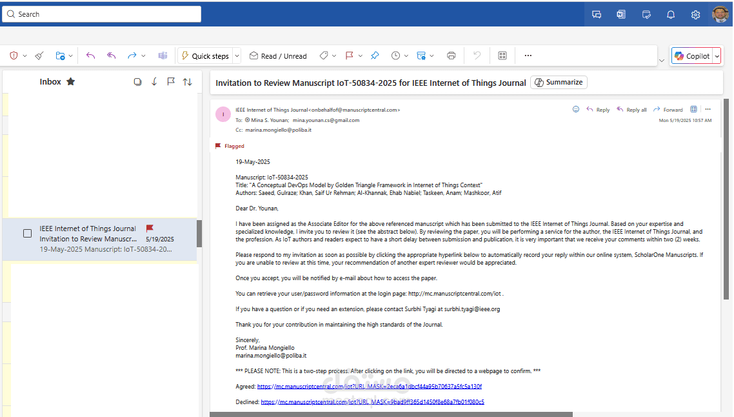
Task: Click the Share to Teams icon
Action: (163, 56)
